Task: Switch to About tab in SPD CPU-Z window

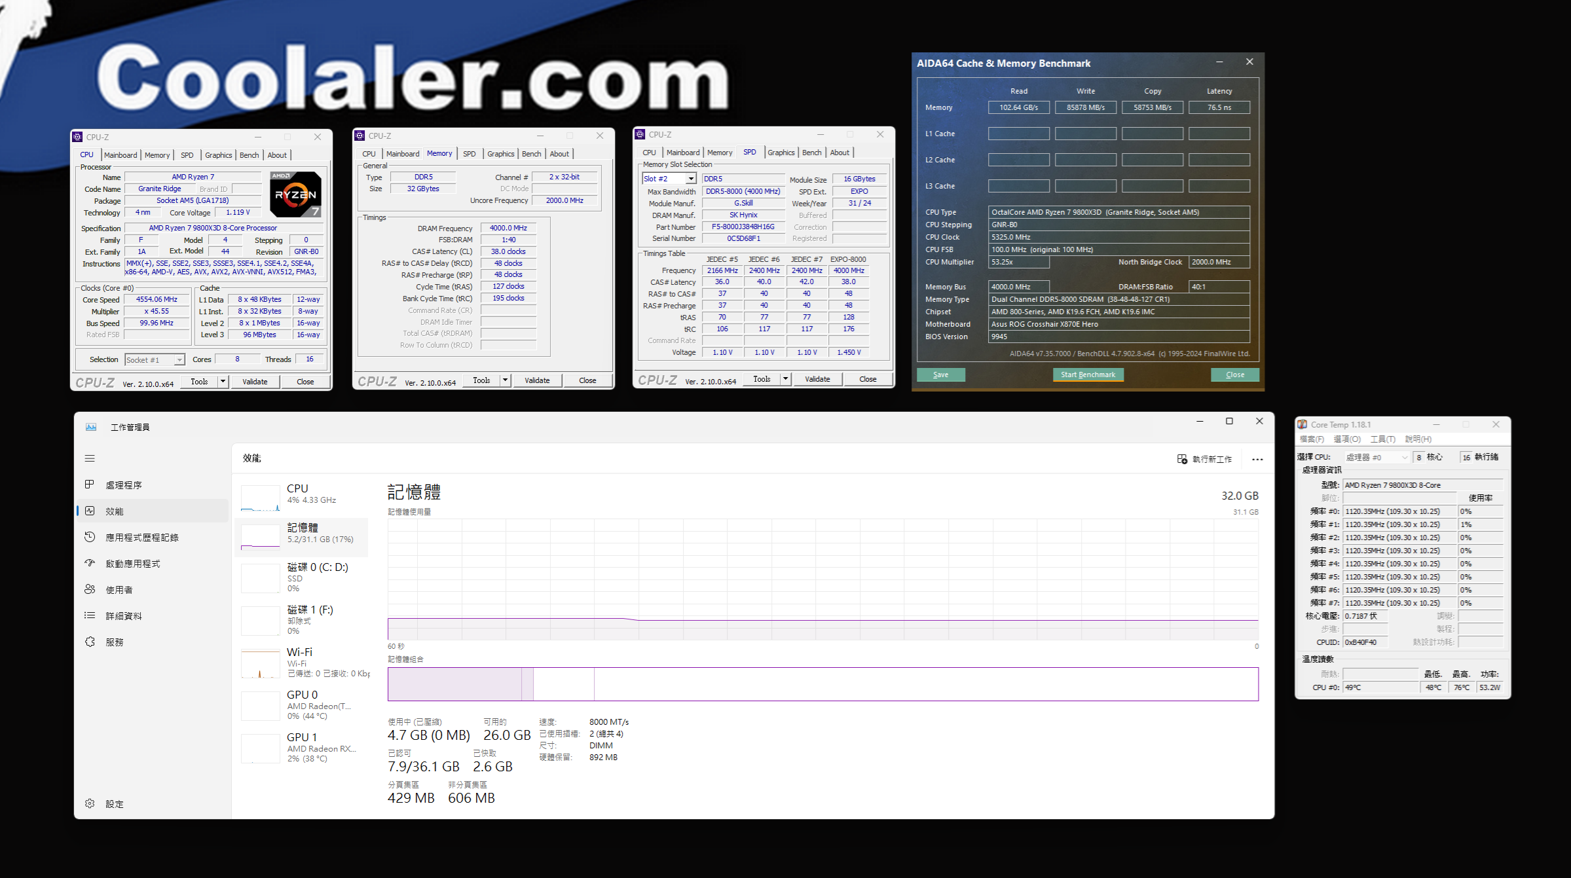Action: [x=840, y=153]
